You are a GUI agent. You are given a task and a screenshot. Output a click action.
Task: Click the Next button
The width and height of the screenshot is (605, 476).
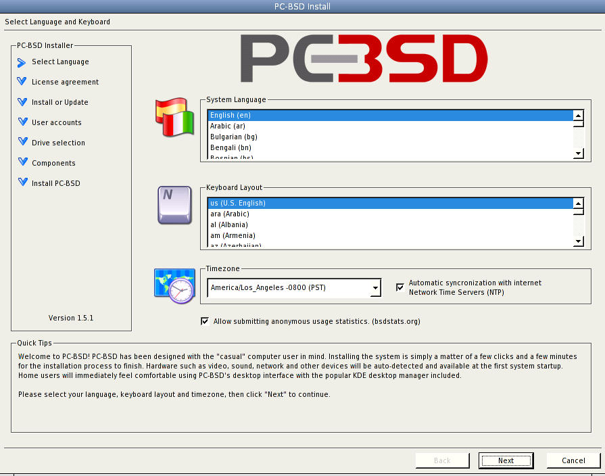[x=506, y=460]
